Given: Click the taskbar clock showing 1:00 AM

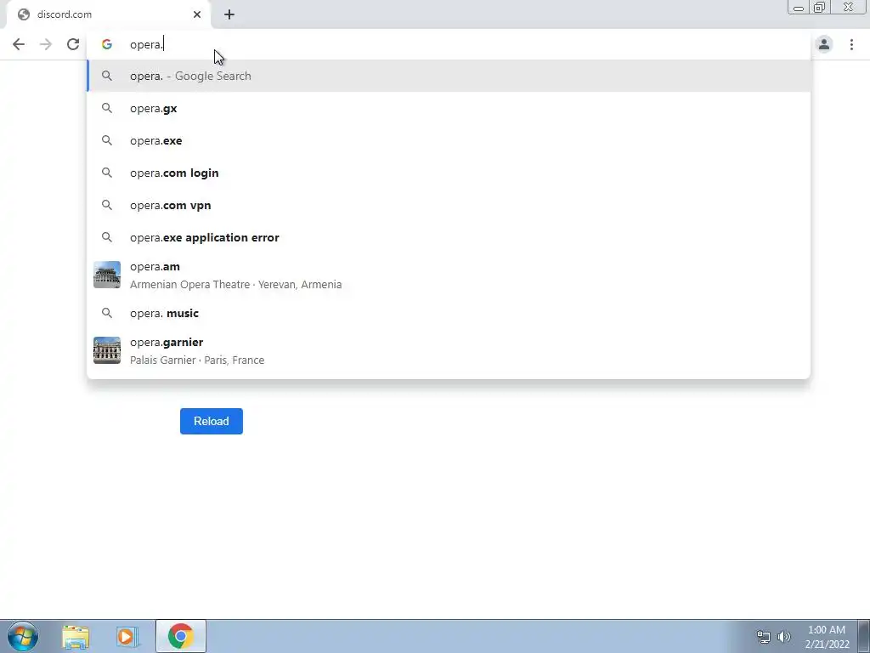Looking at the screenshot, I should [x=827, y=637].
